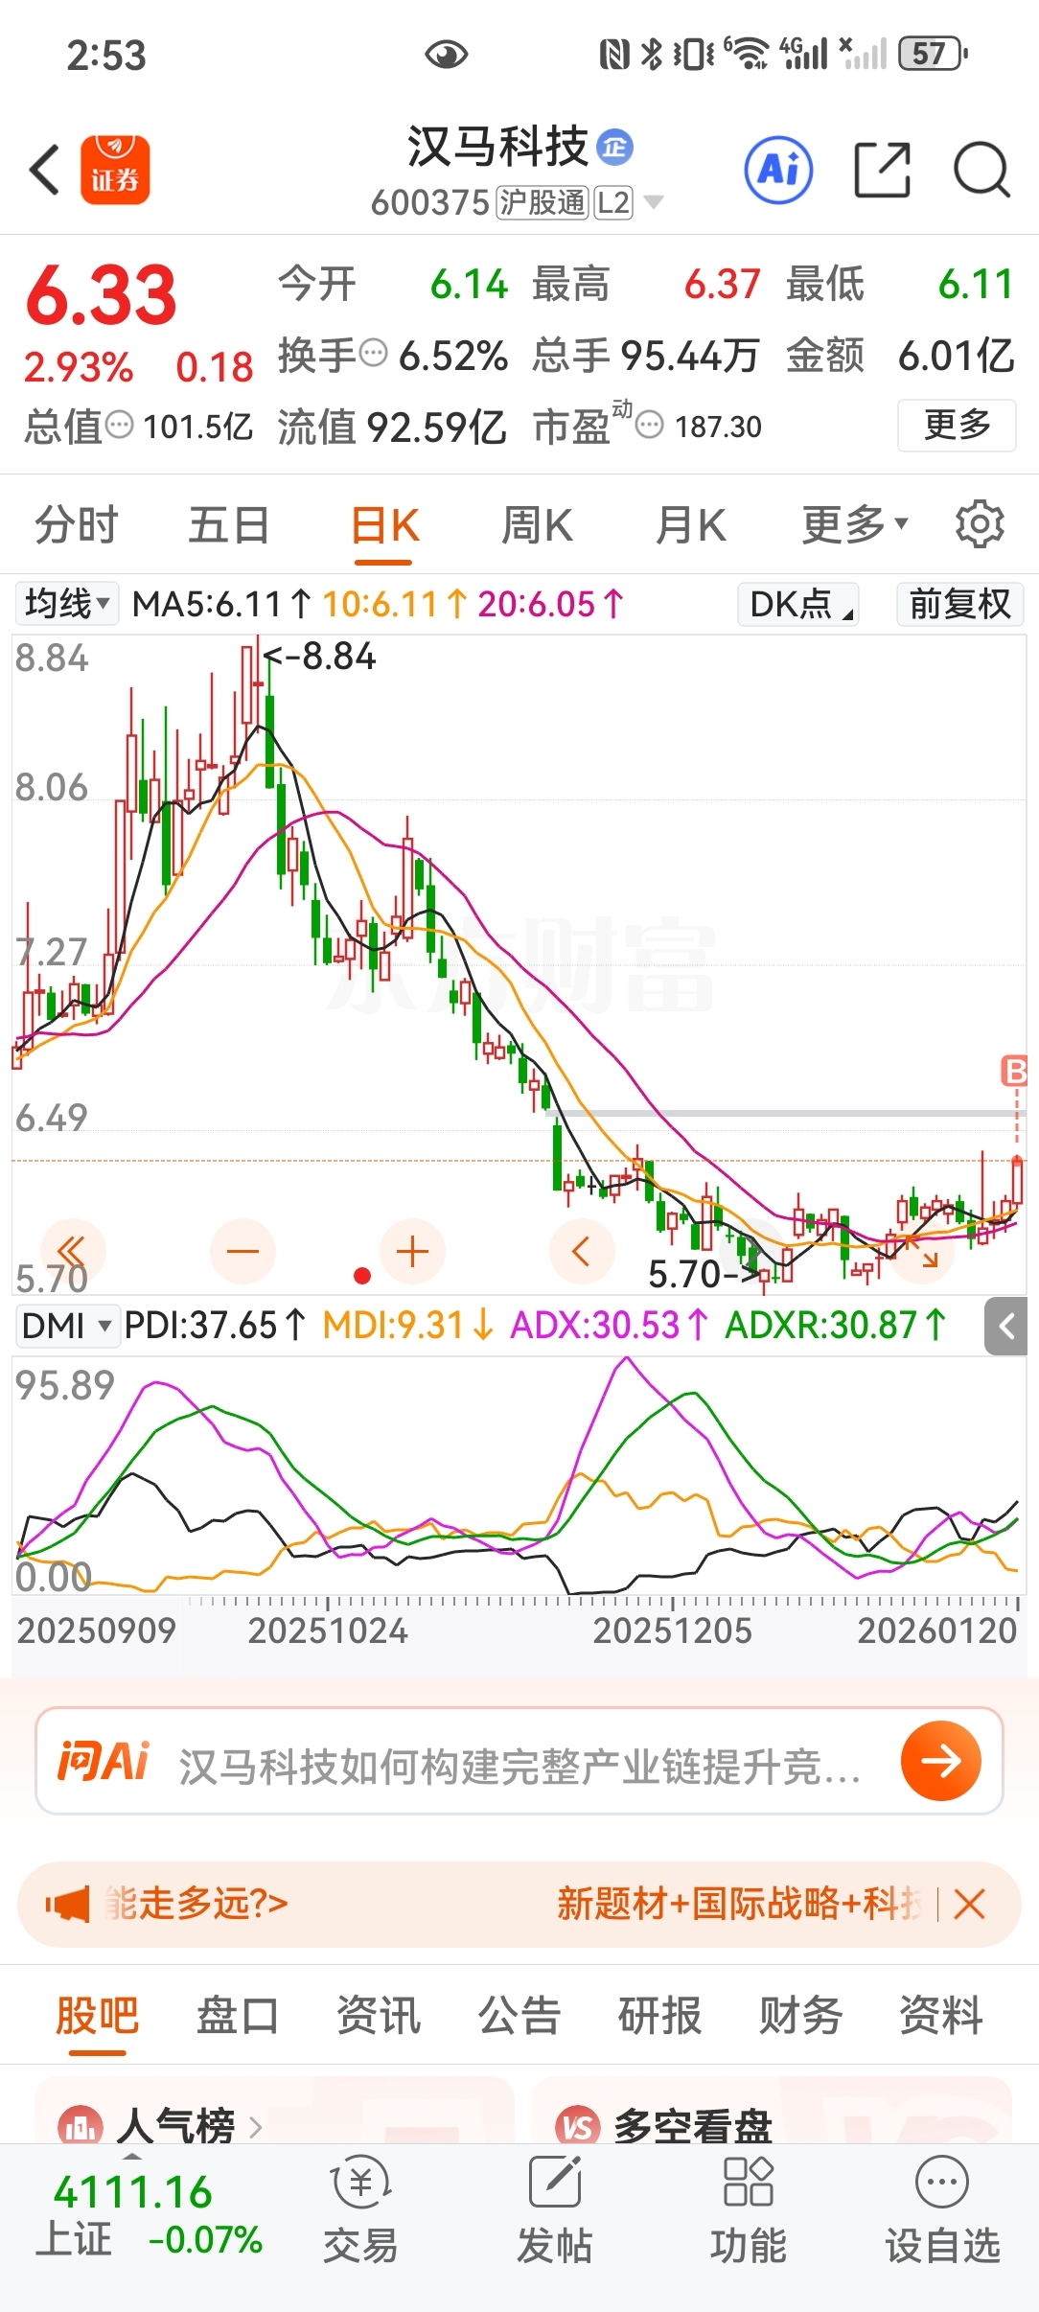The height and width of the screenshot is (2312, 1039).
Task: Tap the share/export icon
Action: 883,170
